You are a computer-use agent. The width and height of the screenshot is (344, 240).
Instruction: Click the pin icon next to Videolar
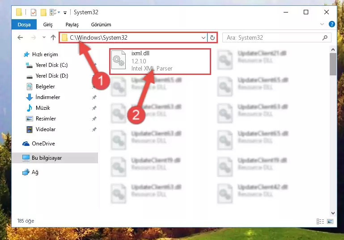(x=94, y=129)
